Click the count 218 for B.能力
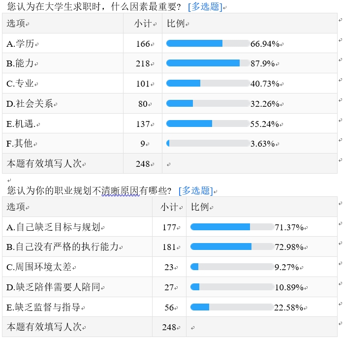The image size is (343, 339). coord(143,63)
